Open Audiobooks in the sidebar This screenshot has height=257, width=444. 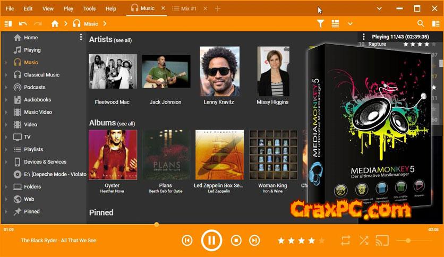37,100
